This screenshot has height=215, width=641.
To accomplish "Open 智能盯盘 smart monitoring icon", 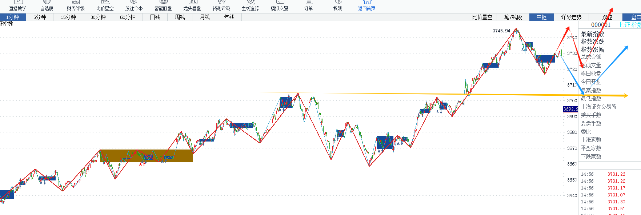I will pos(163,5).
